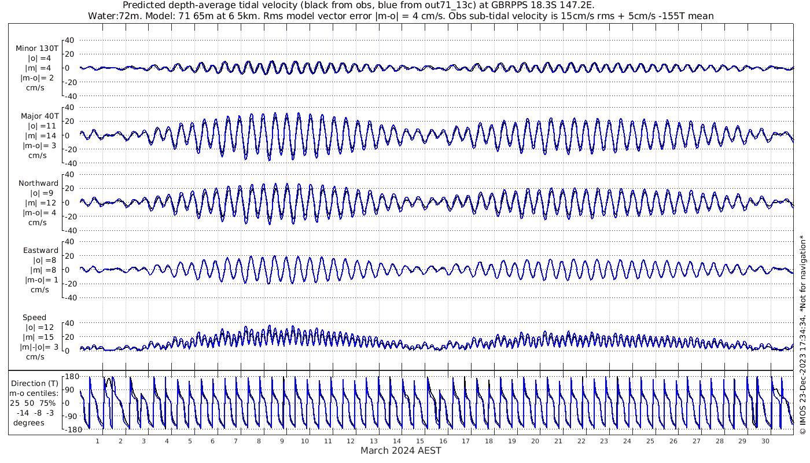Image resolution: width=810 pixels, height=463 pixels.
Task: Click the '180' tick in Direction panel
Action: pyautogui.click(x=71, y=377)
